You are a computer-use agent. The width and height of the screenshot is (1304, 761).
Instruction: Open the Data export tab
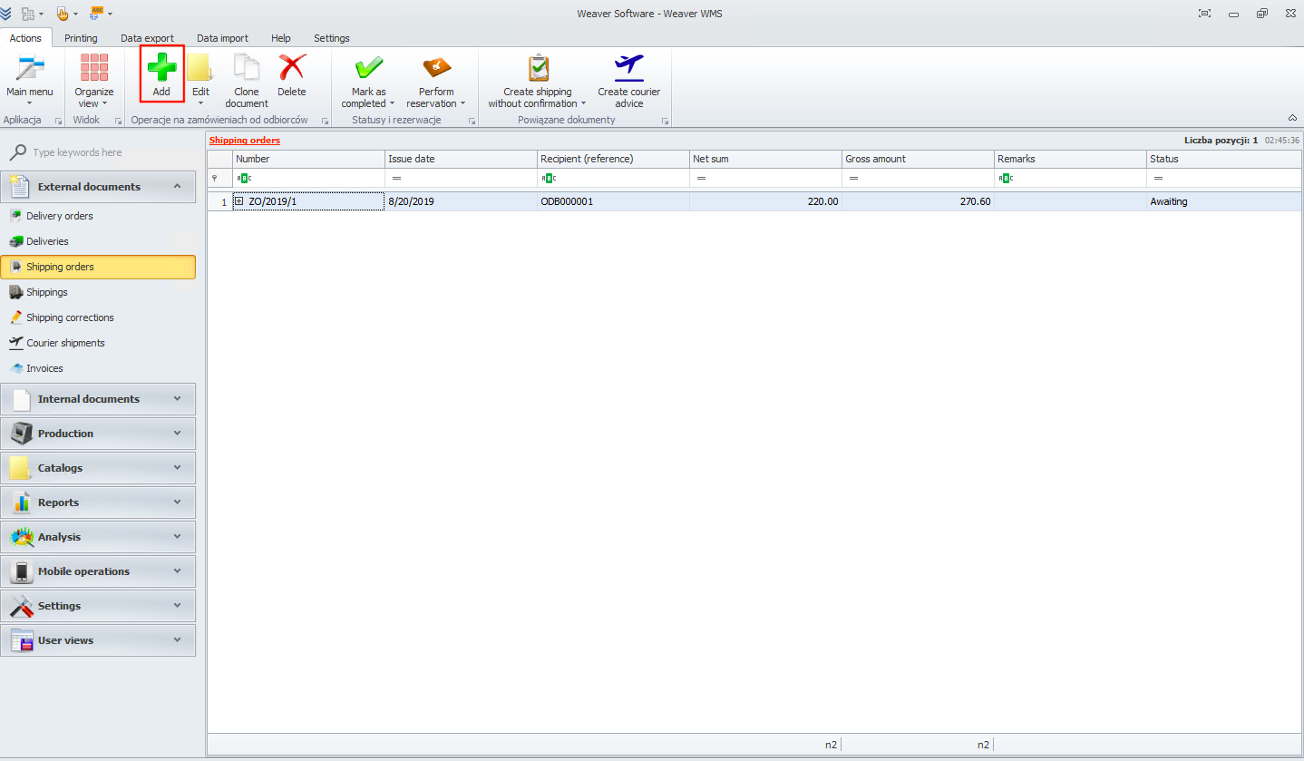pos(147,38)
